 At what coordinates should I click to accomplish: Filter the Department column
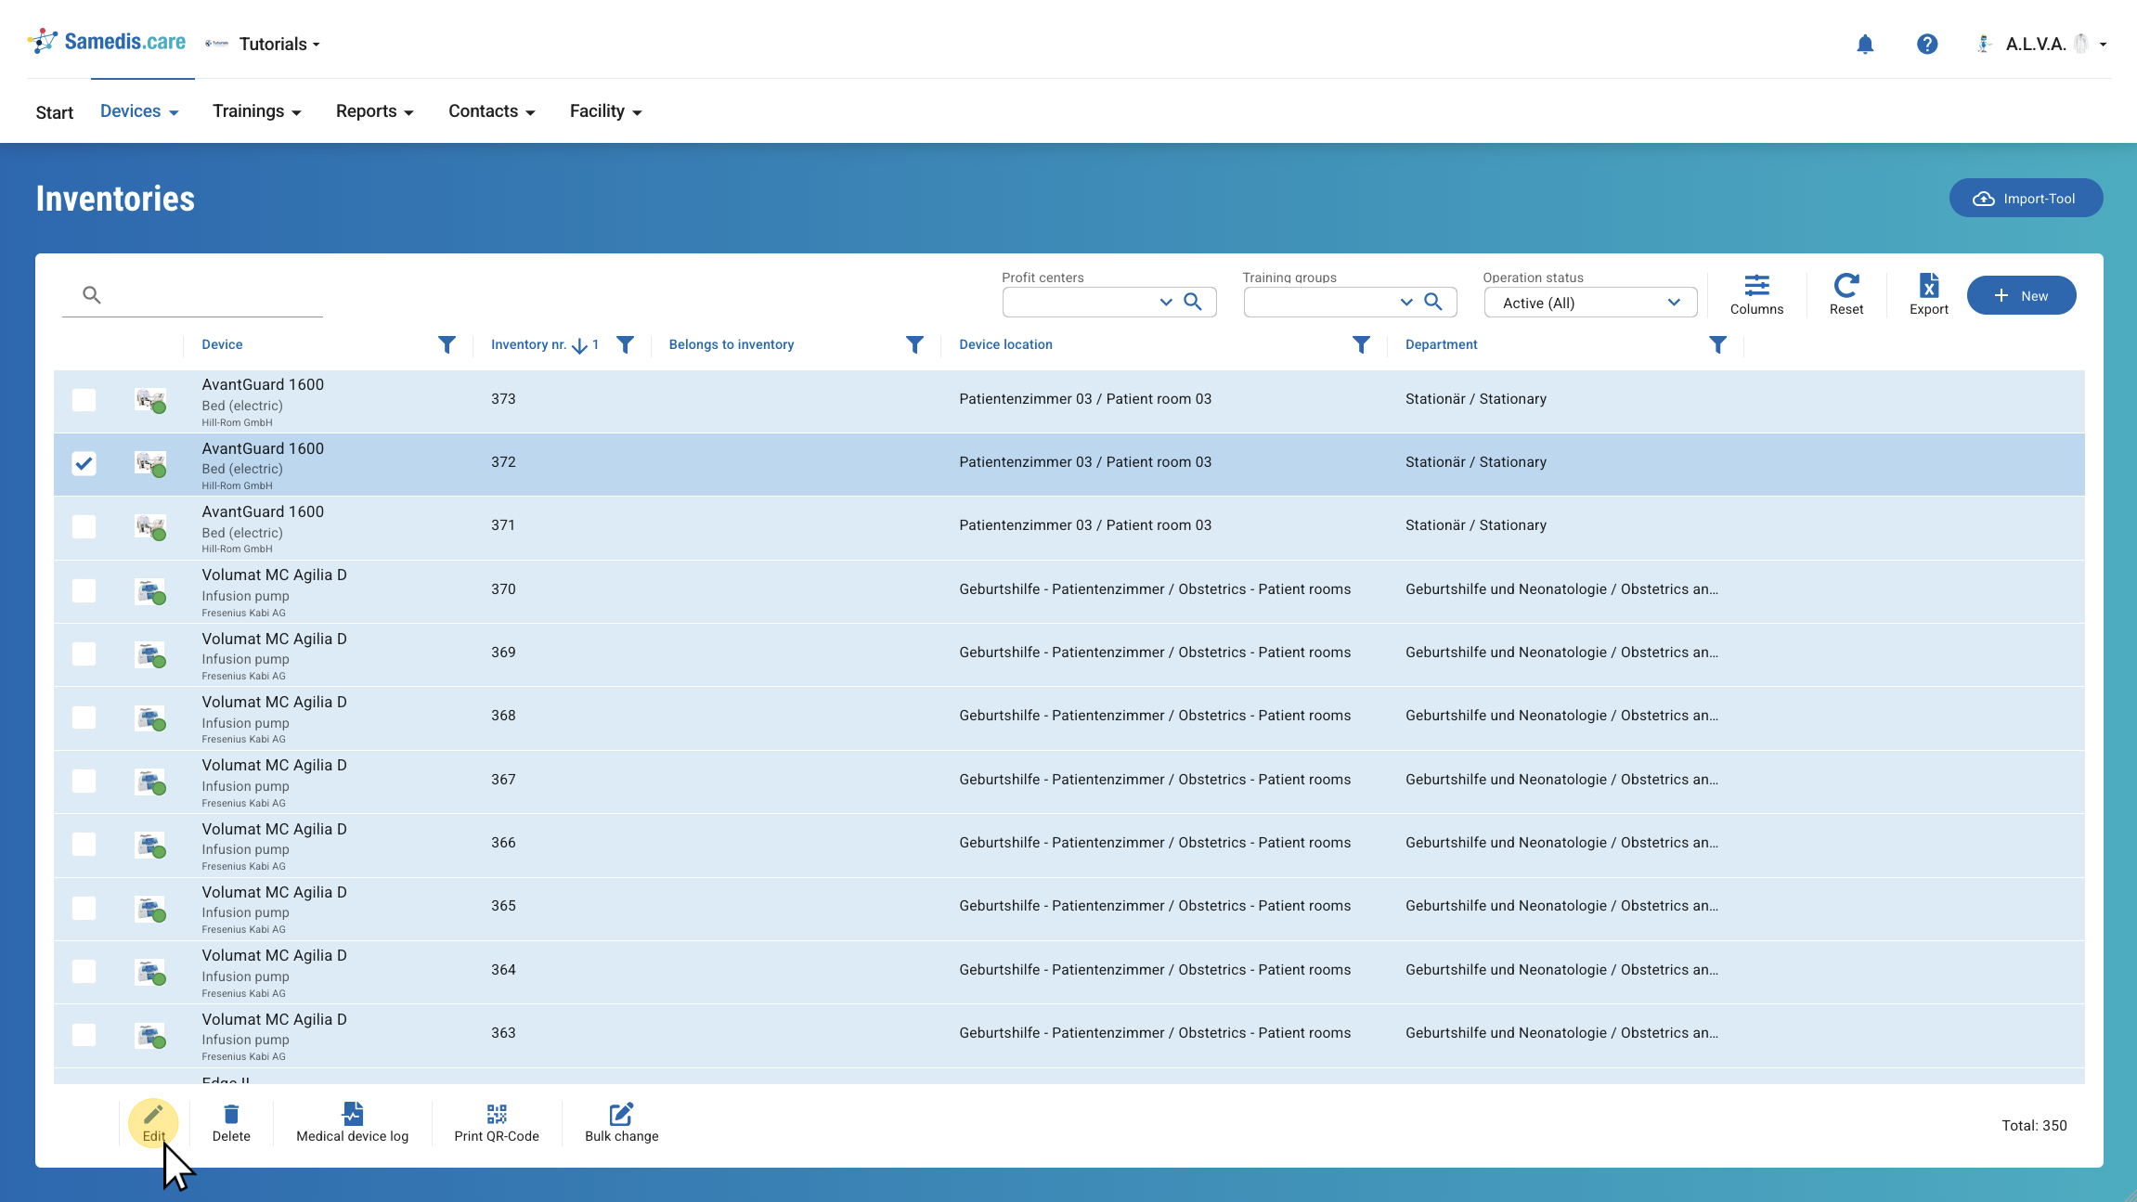coord(1718,345)
